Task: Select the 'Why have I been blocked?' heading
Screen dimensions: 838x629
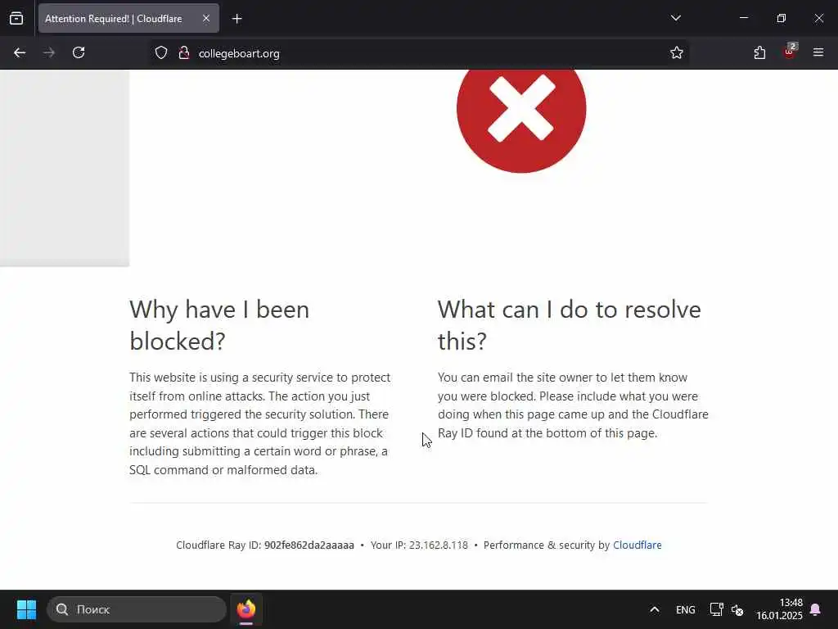Action: point(219,325)
